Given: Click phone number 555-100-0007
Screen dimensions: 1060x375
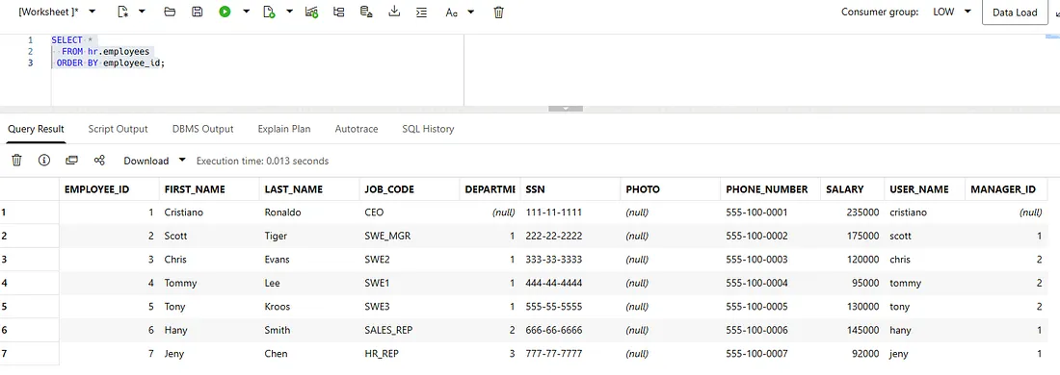Looking at the screenshot, I should pos(771,354).
